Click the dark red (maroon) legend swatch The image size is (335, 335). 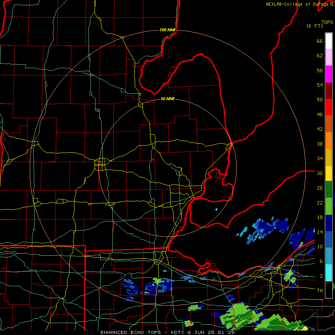coord(329,91)
